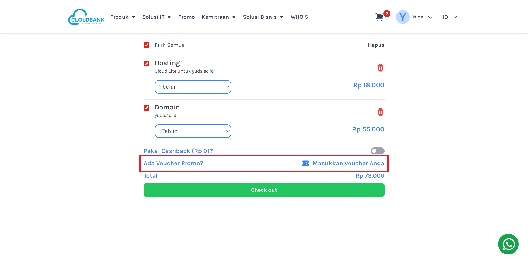
Task: Click the Hapus link
Action: 376,45
